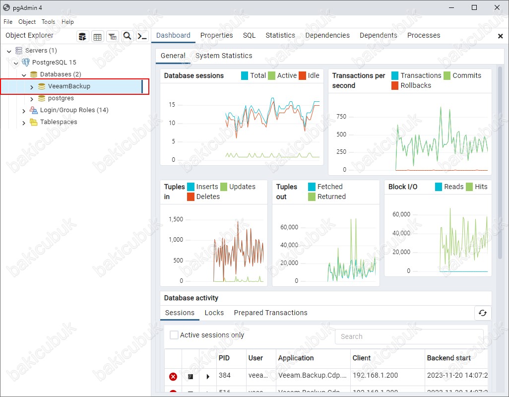
Task: Switch to the Properties tab
Action: pyautogui.click(x=216, y=35)
